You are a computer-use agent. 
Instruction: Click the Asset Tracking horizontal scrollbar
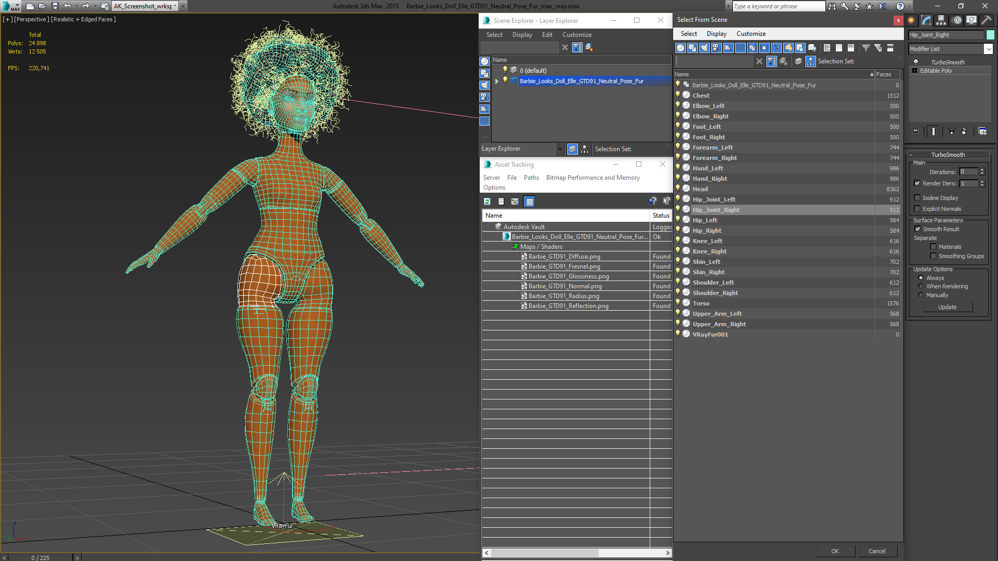coord(577,553)
